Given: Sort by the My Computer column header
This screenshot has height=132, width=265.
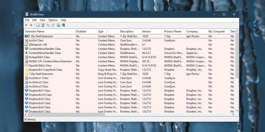Looking at the screenshot, I should click(x=218, y=31).
